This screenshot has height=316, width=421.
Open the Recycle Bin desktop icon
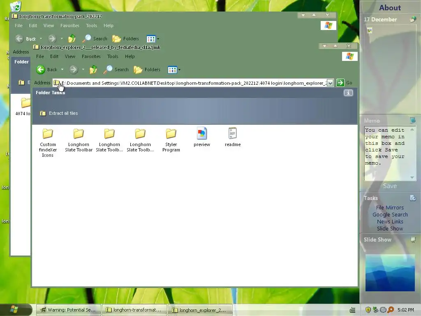(16, 7)
